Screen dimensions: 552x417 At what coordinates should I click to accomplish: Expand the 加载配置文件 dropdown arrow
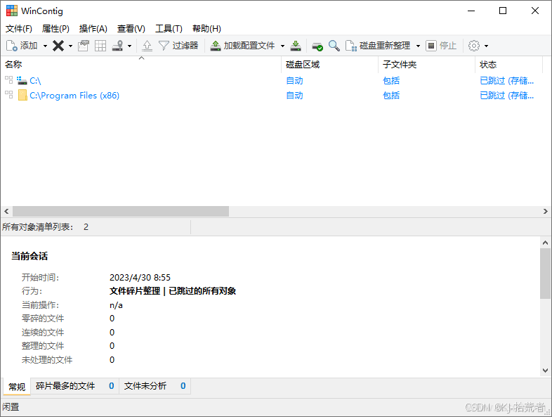click(x=282, y=46)
